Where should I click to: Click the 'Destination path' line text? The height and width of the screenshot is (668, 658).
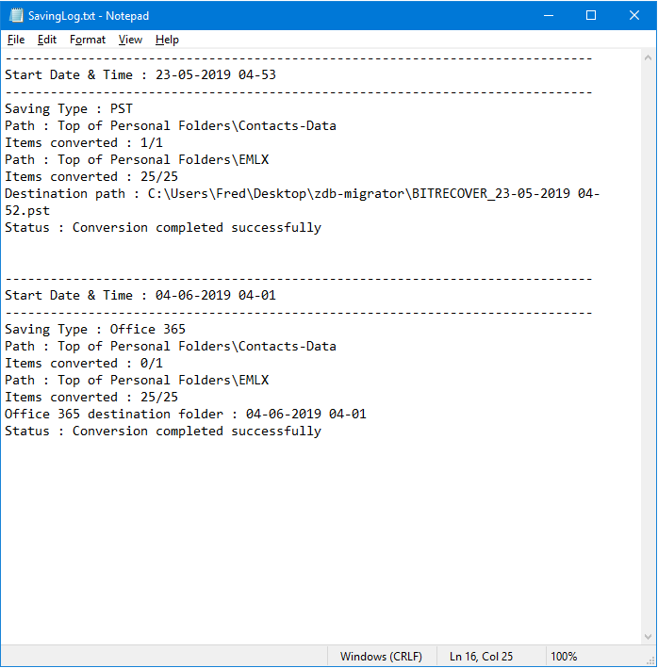[303, 194]
